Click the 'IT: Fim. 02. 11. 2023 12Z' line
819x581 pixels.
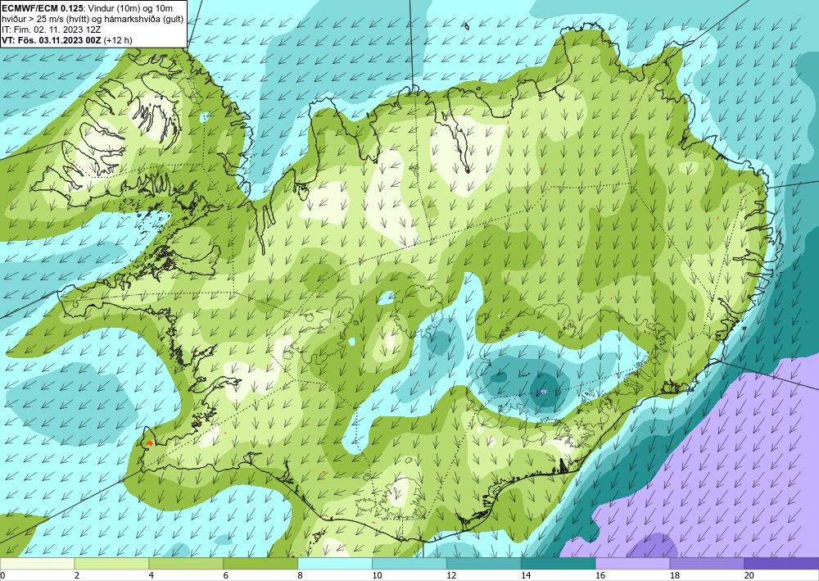51,30
